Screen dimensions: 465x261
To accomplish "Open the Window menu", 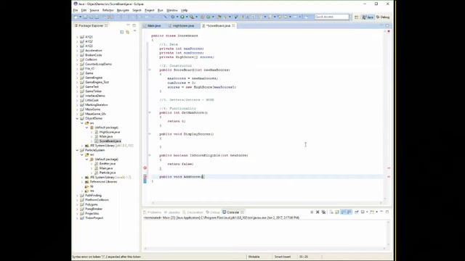I will [172, 10].
